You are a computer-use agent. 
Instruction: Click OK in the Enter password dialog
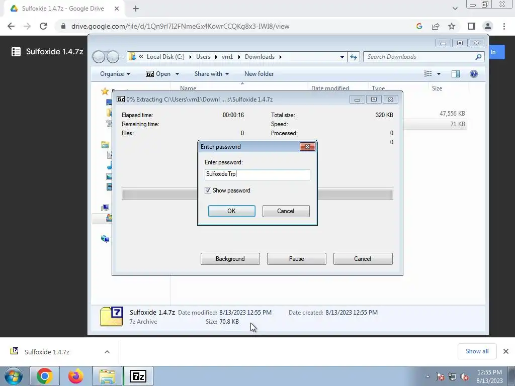(231, 211)
